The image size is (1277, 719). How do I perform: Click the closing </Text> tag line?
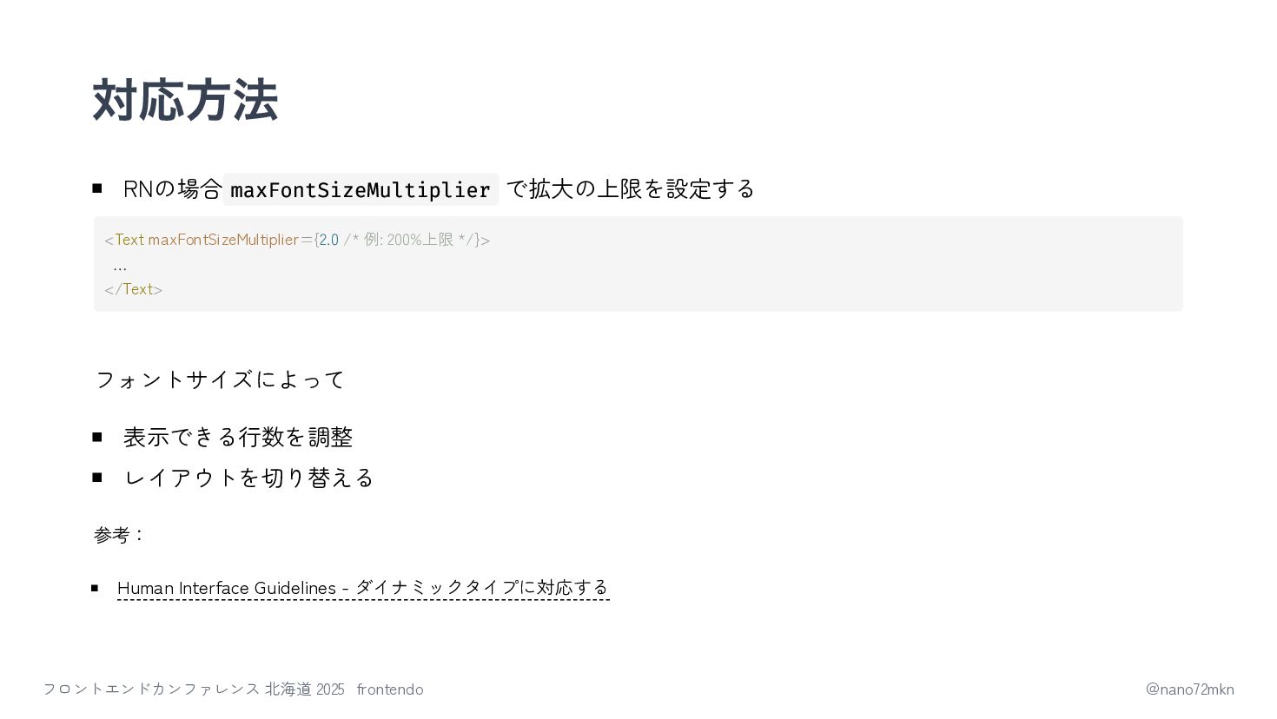(134, 289)
